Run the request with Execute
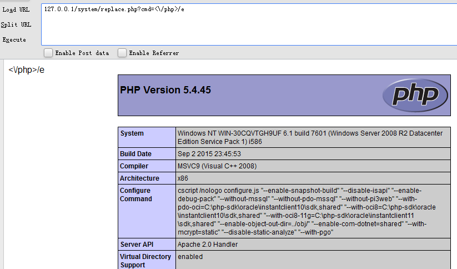 (x=14, y=39)
